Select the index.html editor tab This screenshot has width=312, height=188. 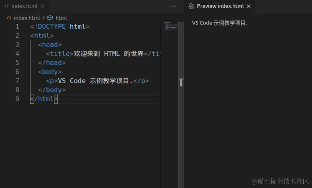coord(24,6)
